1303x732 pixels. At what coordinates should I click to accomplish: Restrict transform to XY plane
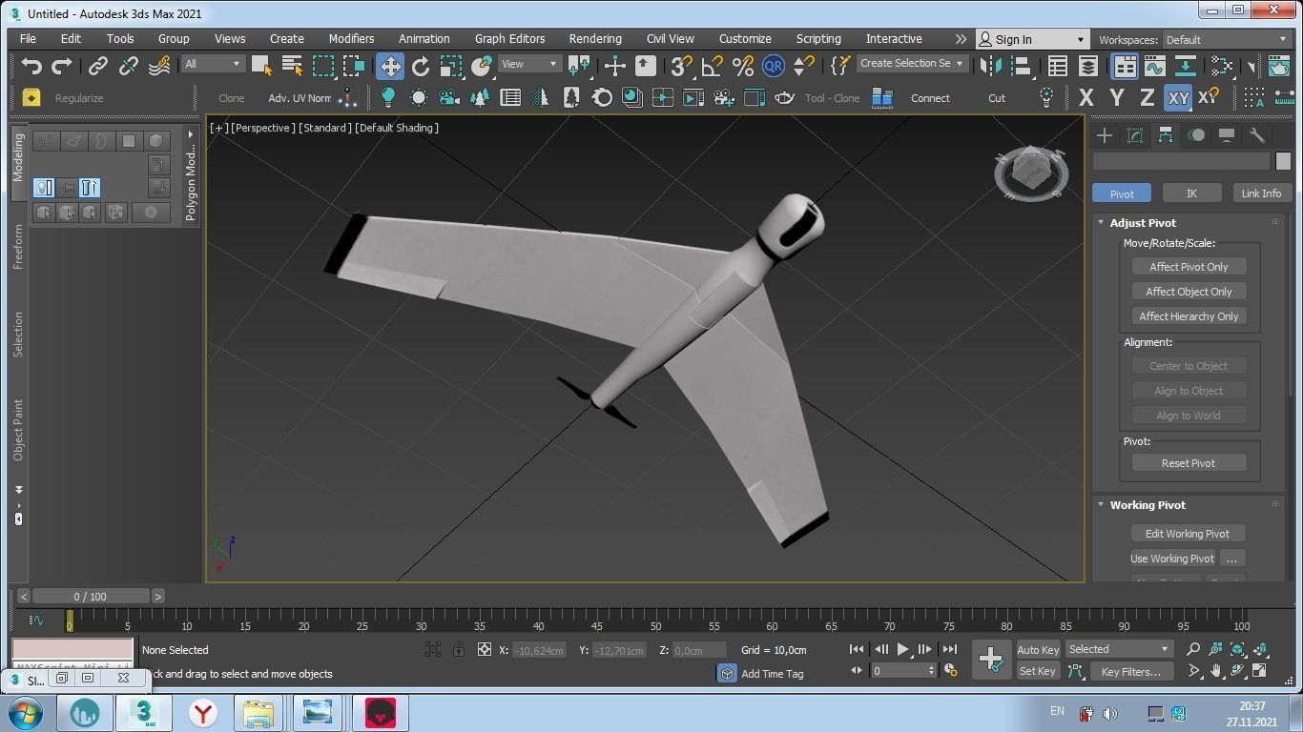pyautogui.click(x=1178, y=97)
